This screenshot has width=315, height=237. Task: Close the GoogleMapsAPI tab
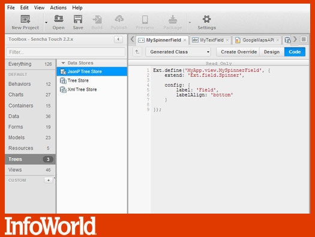click(x=278, y=40)
